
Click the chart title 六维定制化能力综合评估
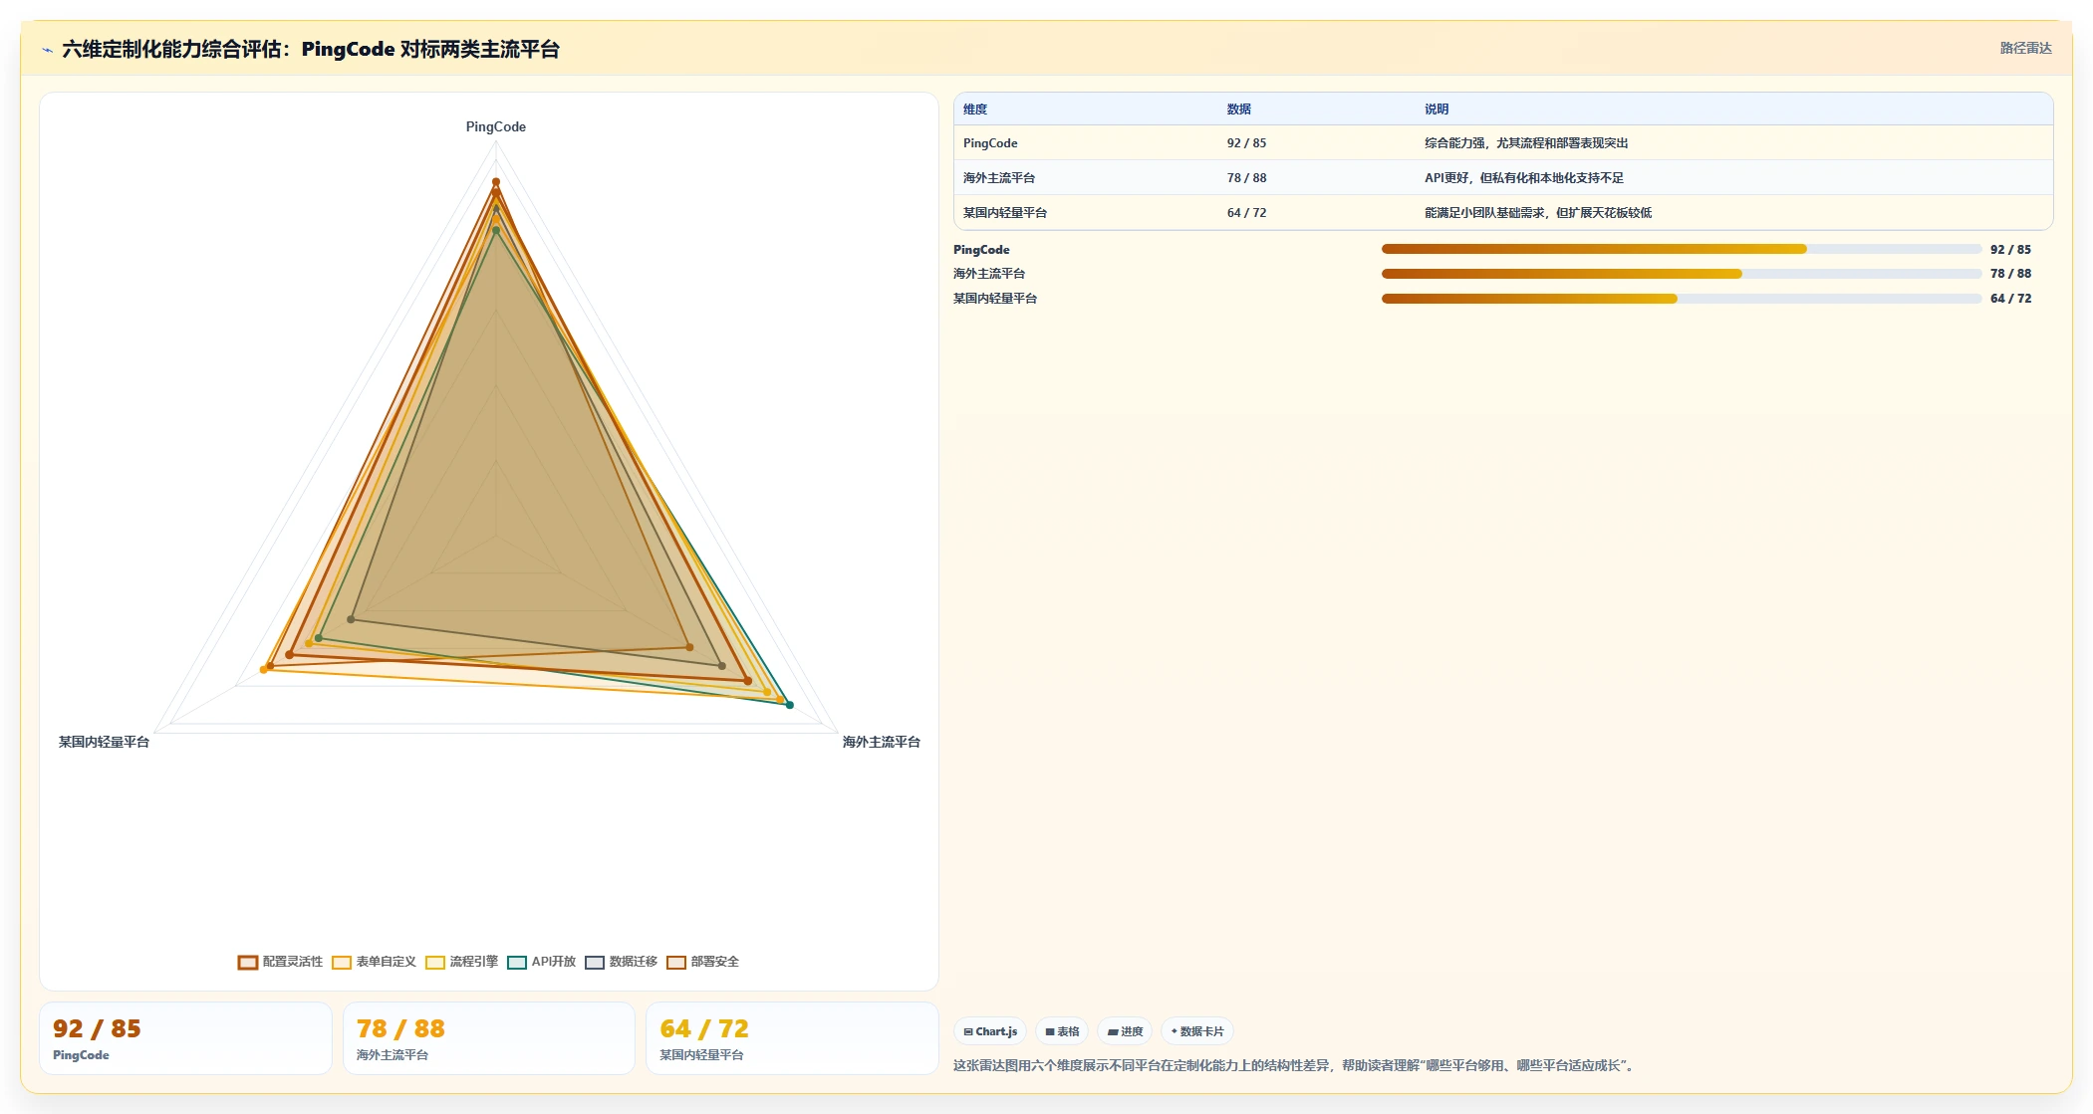click(311, 50)
